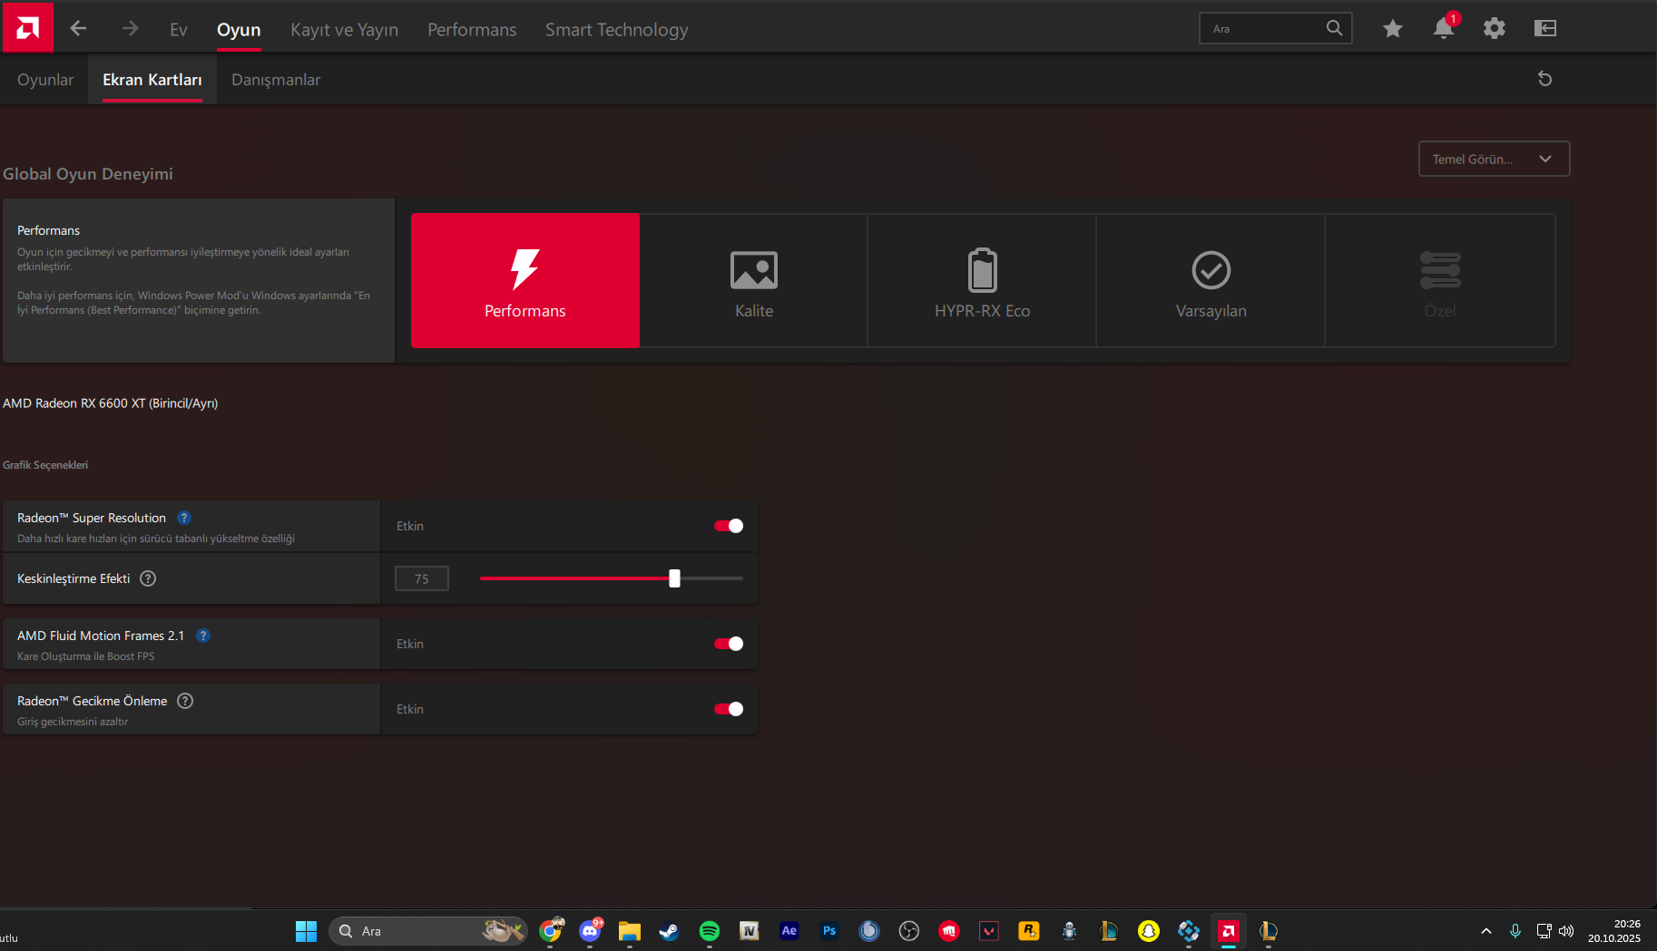Open the taskbar volume icon

[x=1566, y=931]
